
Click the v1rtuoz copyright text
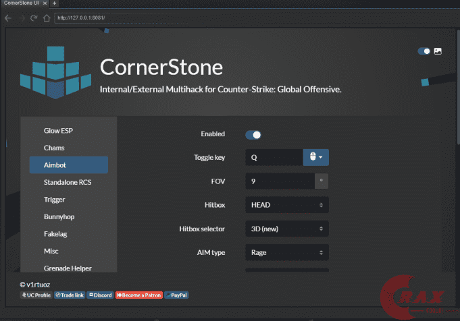(35, 285)
